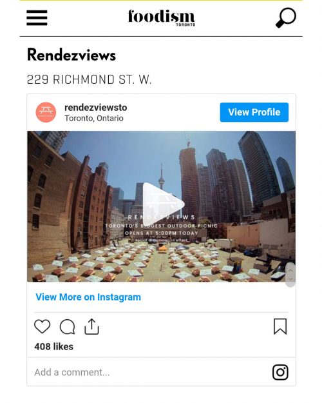Open rendezviewsto profile avatar

(x=46, y=112)
